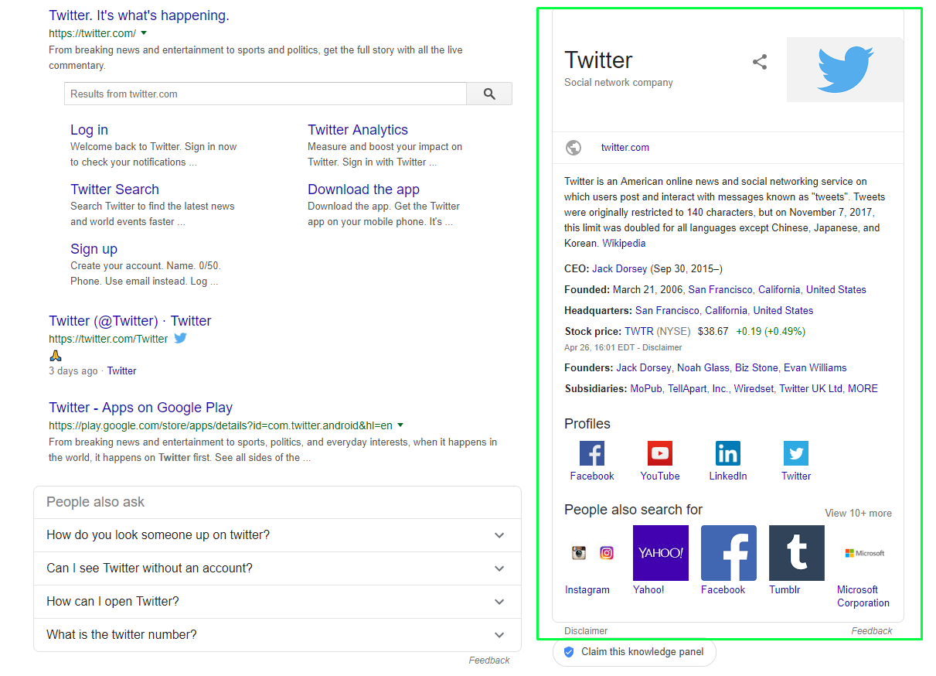Click the 'Tumblr' text label link

pos(785,590)
